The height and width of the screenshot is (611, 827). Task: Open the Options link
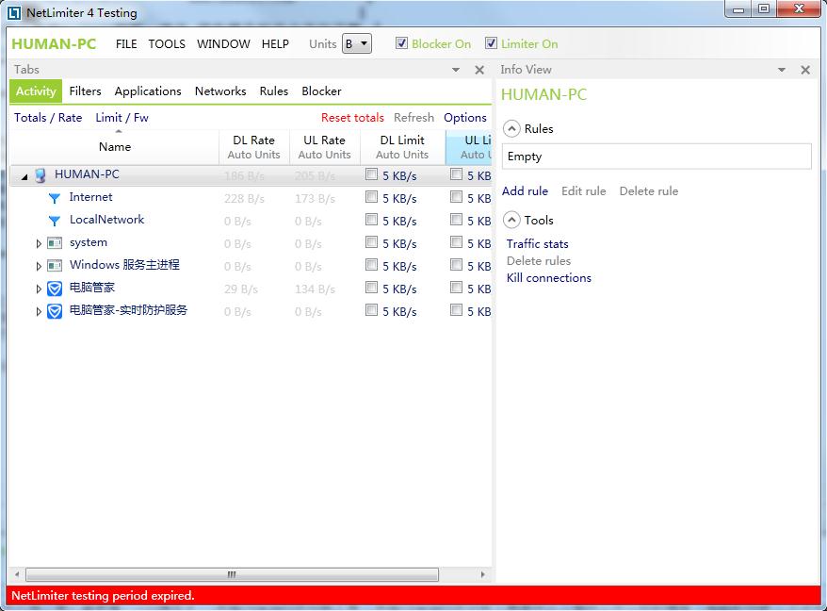point(465,118)
